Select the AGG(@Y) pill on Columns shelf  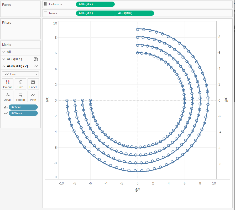pyautogui.click(x=95, y=4)
